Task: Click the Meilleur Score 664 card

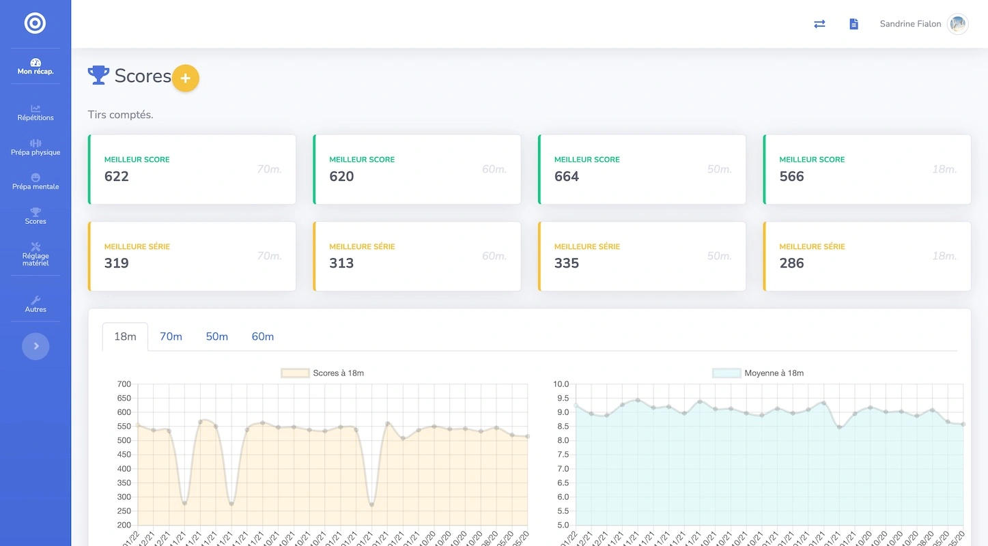Action: point(641,169)
